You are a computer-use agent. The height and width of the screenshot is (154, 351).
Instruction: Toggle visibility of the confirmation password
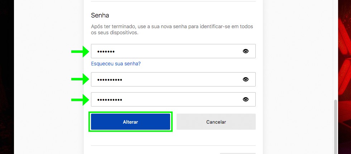(245, 99)
